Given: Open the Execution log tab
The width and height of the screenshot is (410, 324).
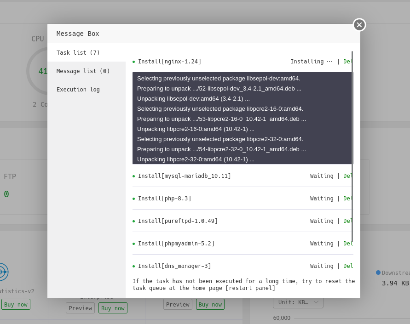Looking at the screenshot, I should (x=78, y=90).
